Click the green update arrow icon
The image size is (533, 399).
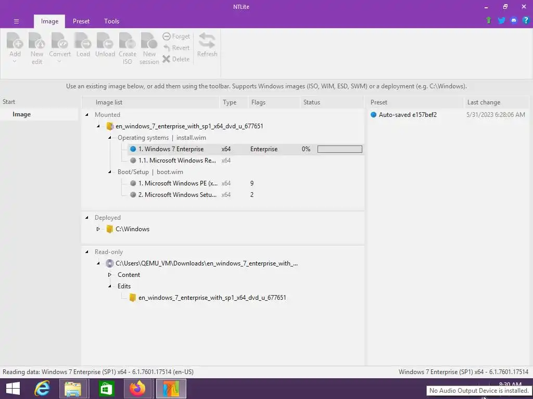[489, 20]
